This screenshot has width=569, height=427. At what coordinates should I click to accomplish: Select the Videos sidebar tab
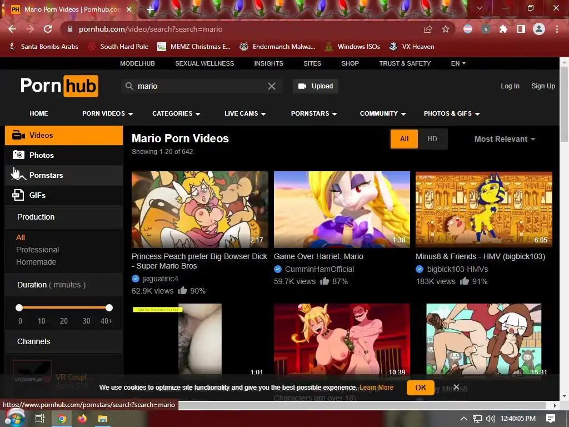pos(64,136)
